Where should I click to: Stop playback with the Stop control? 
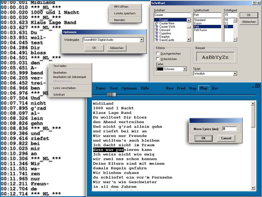pos(192,88)
